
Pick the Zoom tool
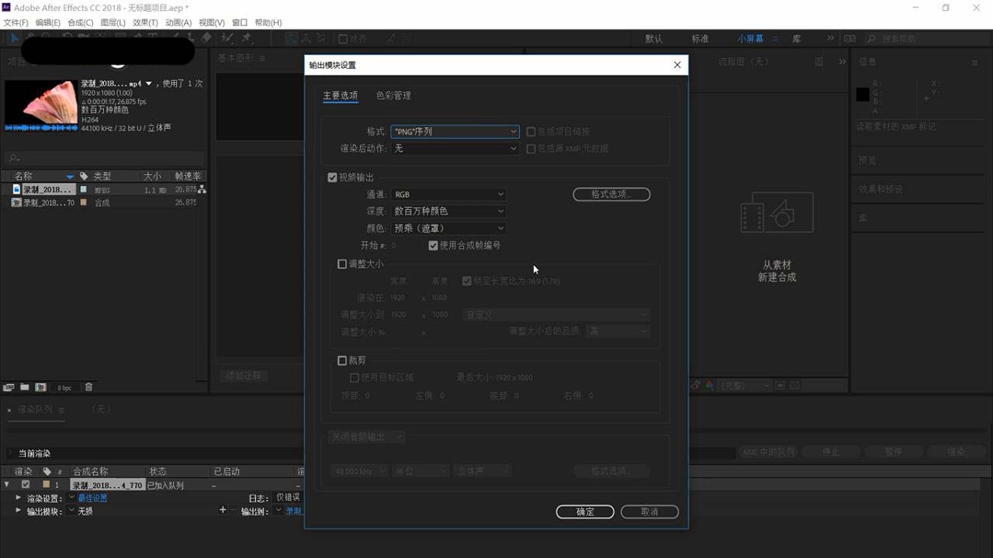(x=44, y=36)
